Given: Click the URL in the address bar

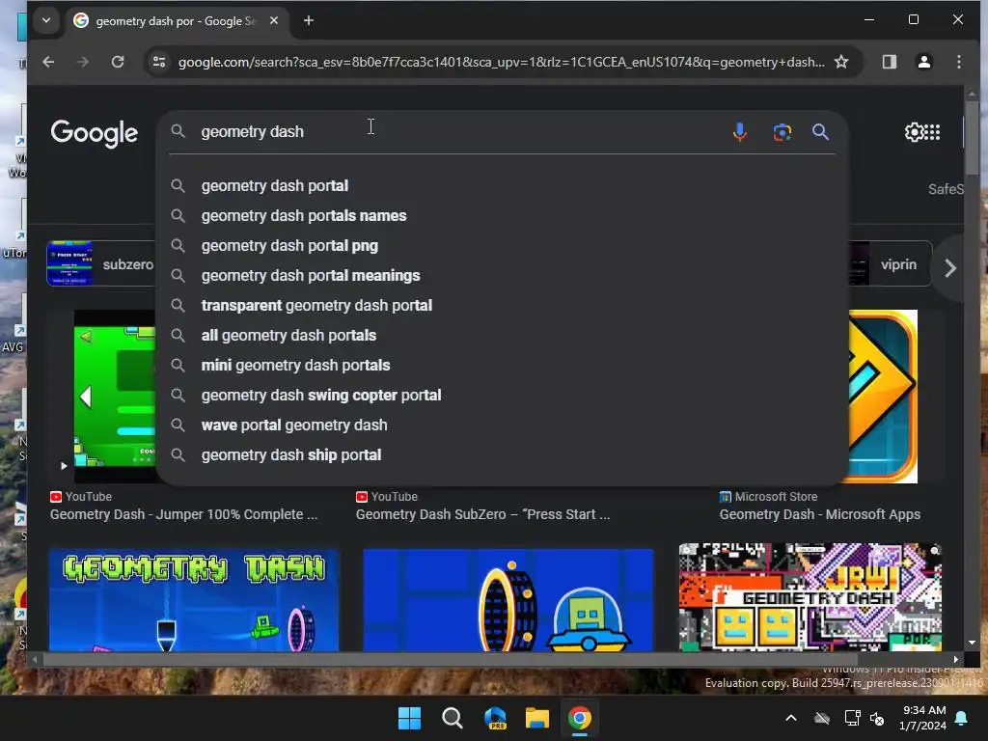Looking at the screenshot, I should (501, 62).
